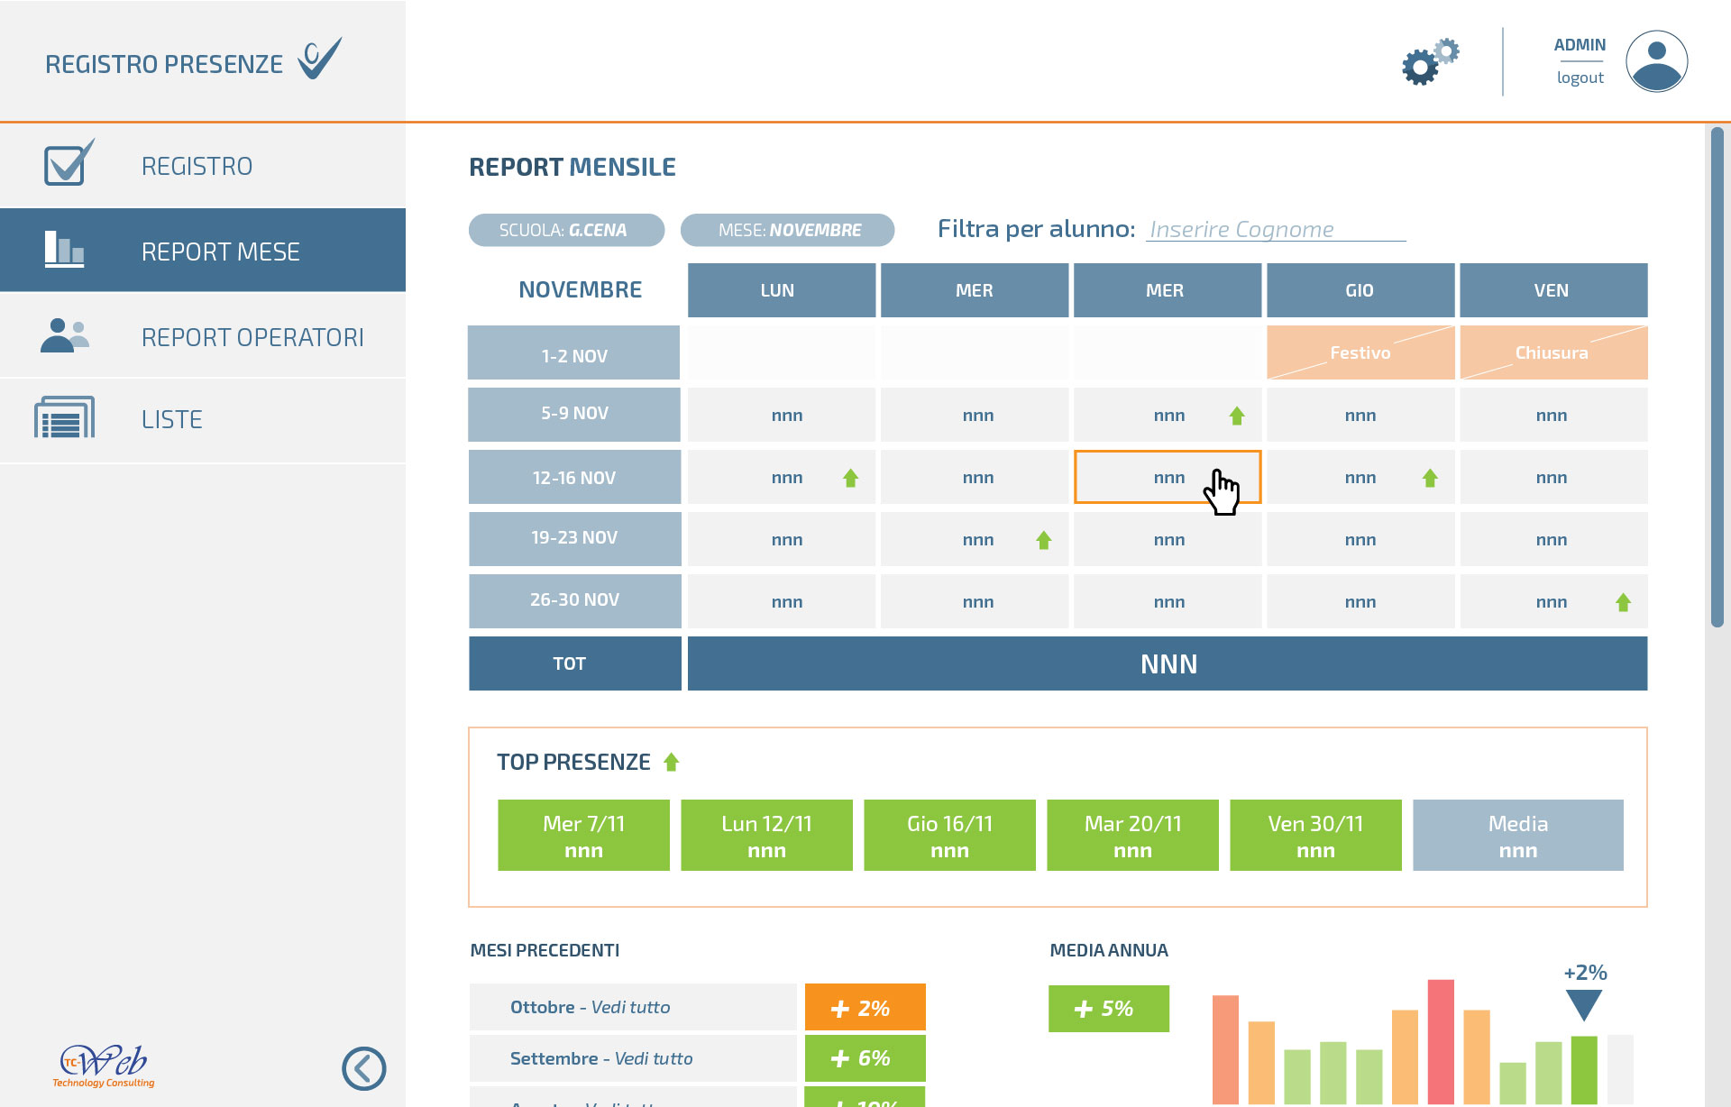Click the bar chart icon for Report Mese
This screenshot has height=1107, width=1731.
click(64, 249)
